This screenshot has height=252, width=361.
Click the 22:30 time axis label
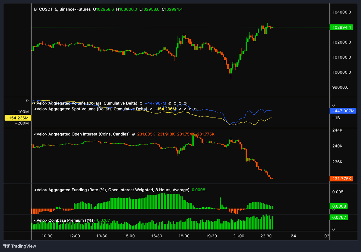point(266,236)
